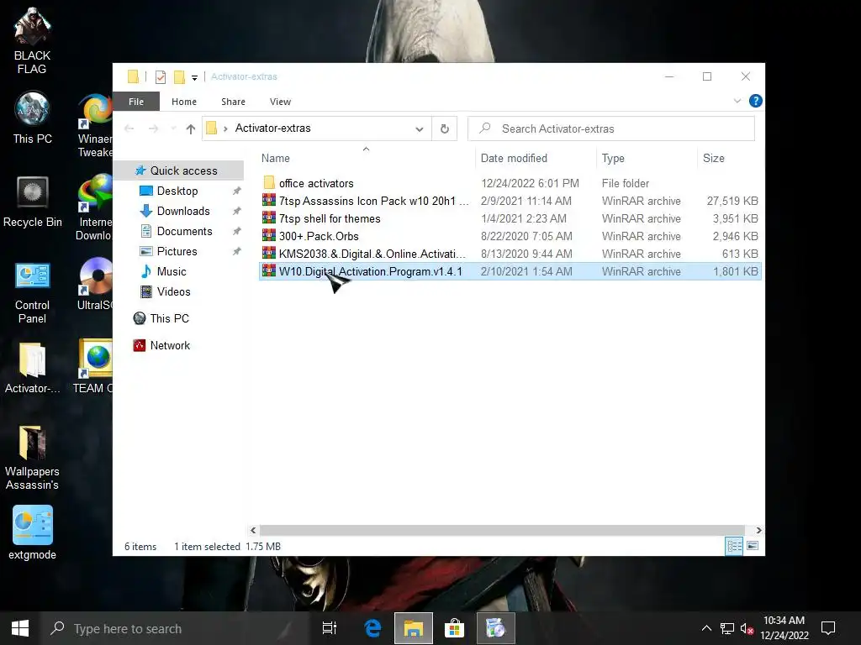
Task: Switch to Details view layout icon
Action: 734,546
